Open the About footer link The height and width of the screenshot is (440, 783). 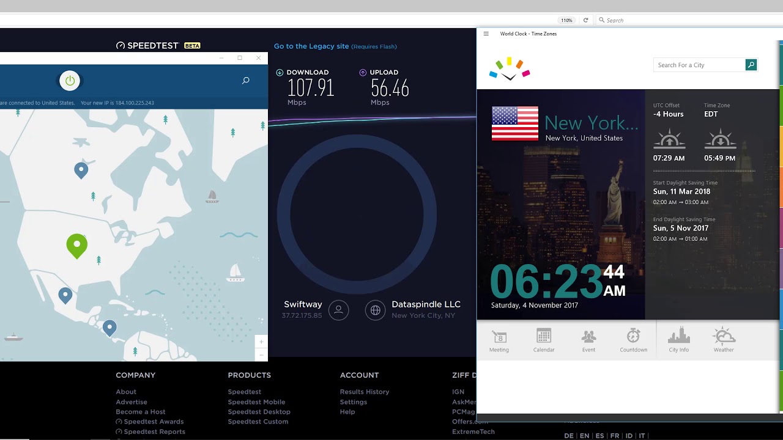126,392
